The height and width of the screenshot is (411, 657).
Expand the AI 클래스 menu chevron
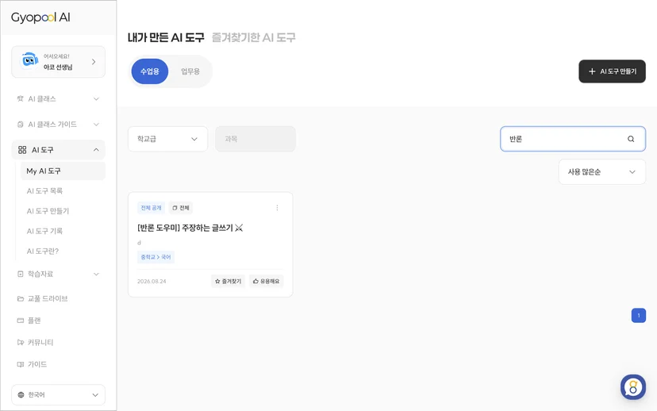96,99
